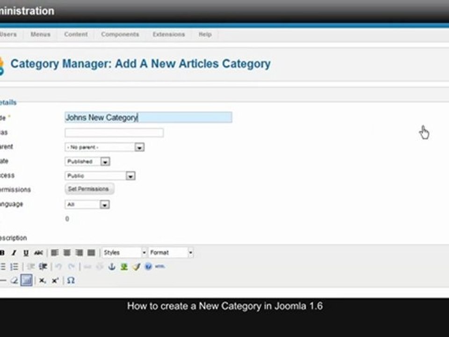Click the undo arrow icon
Screen dimensions: 449x337
coord(59,267)
